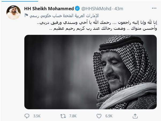Like the tweet with the heart icon
Image resolution: width=161 pixels, height=121 pixels.
coord(99,116)
